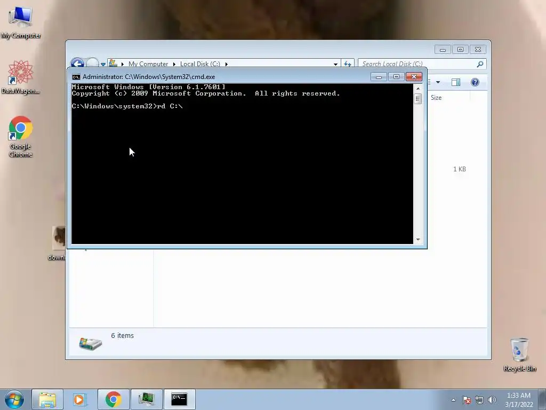Click the Windows Start orb

14,399
